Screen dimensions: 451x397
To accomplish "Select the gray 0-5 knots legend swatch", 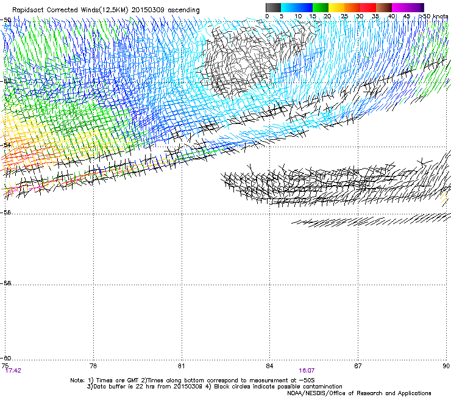I will (x=274, y=7).
